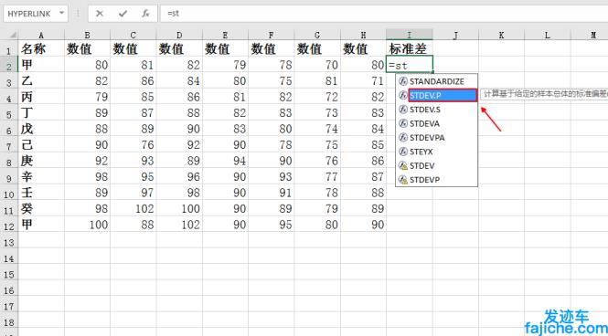Click the function icon beside STEYX

pos(403,152)
